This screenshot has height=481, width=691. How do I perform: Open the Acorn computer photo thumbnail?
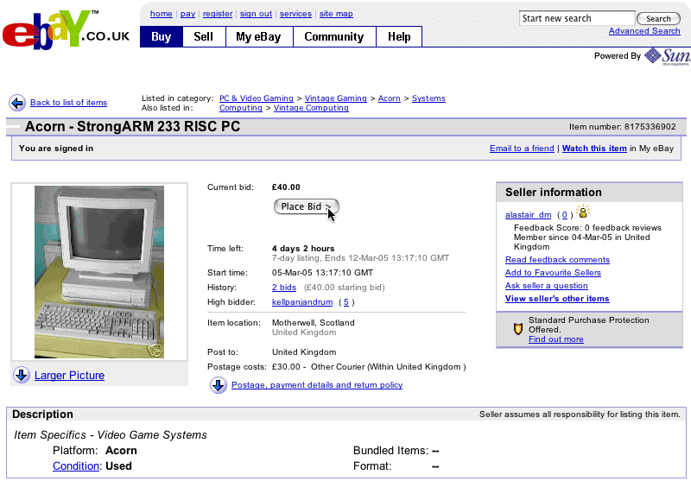[98, 271]
